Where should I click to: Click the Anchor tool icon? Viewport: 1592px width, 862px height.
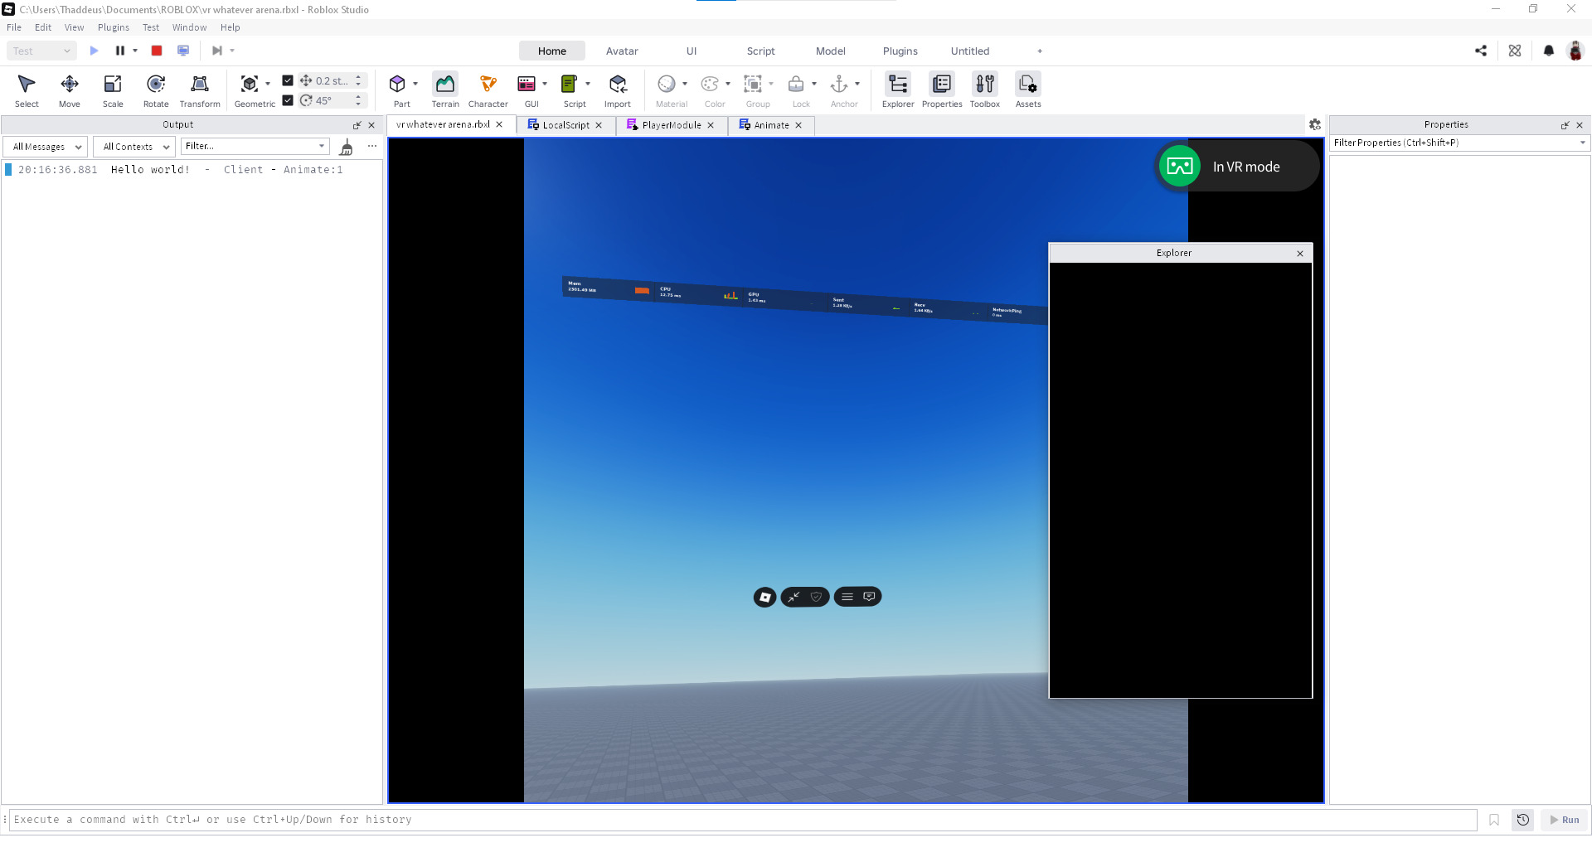839,84
